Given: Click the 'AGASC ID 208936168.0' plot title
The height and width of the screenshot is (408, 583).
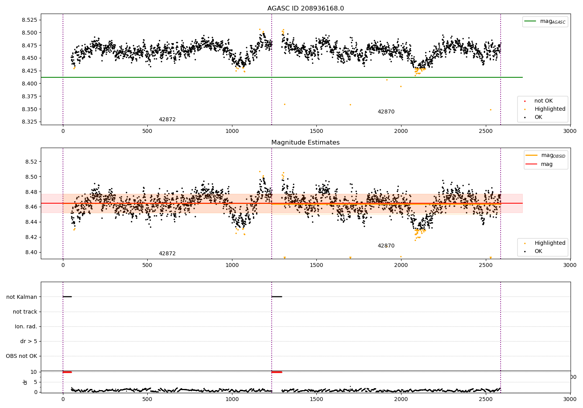Looking at the screenshot, I should click(305, 9).
